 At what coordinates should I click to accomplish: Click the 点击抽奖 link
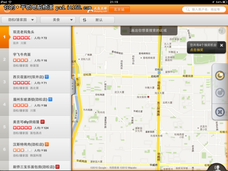197,50
